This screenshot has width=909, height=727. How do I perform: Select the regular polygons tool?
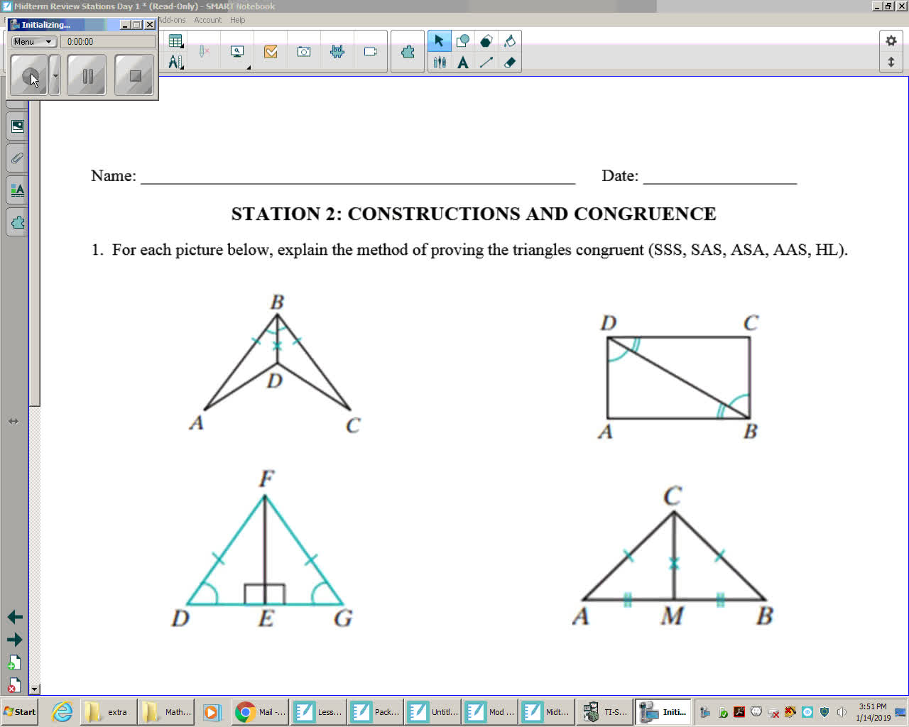click(x=486, y=40)
